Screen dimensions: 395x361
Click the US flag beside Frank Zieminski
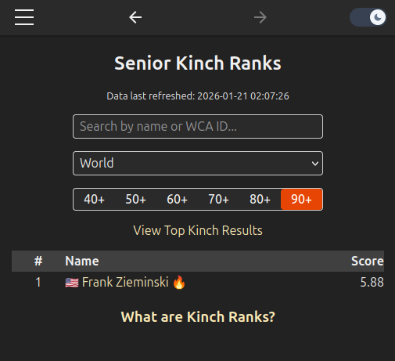tap(72, 283)
